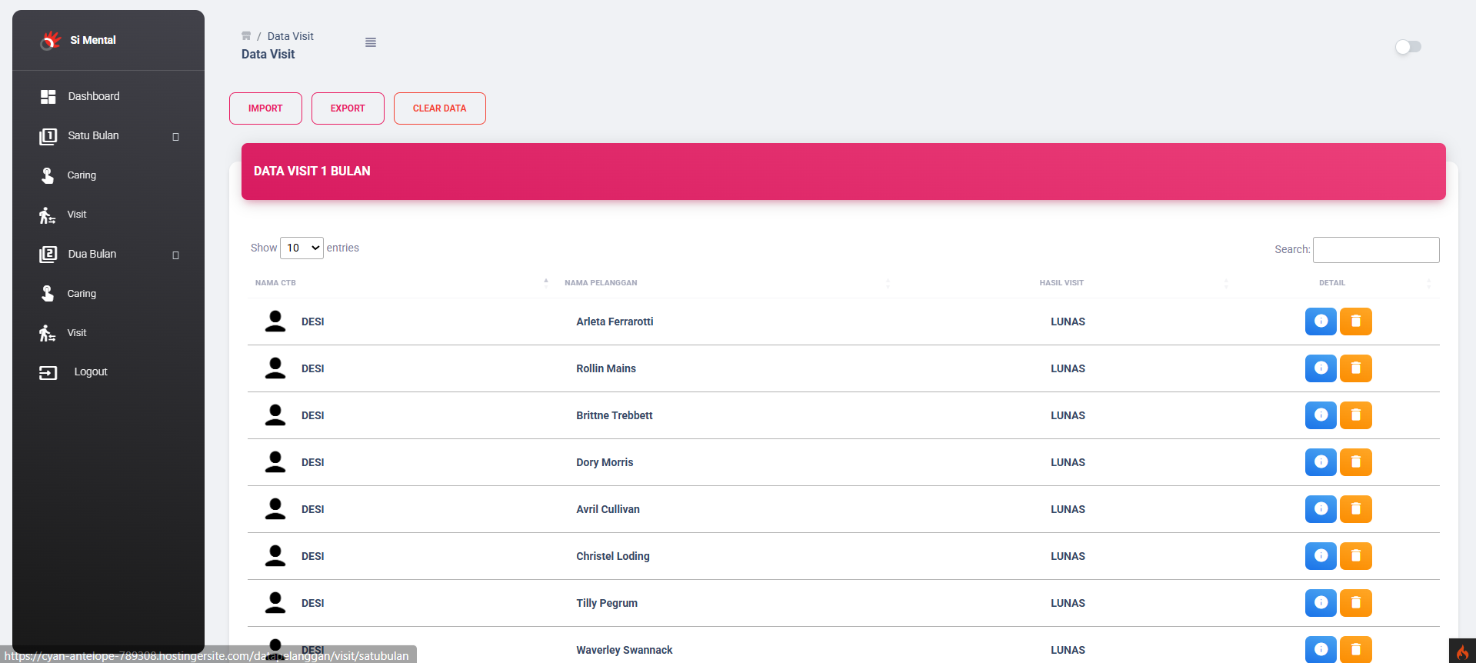The height and width of the screenshot is (663, 1476).
Task: Click the CLEAR DATA button
Action: [440, 108]
